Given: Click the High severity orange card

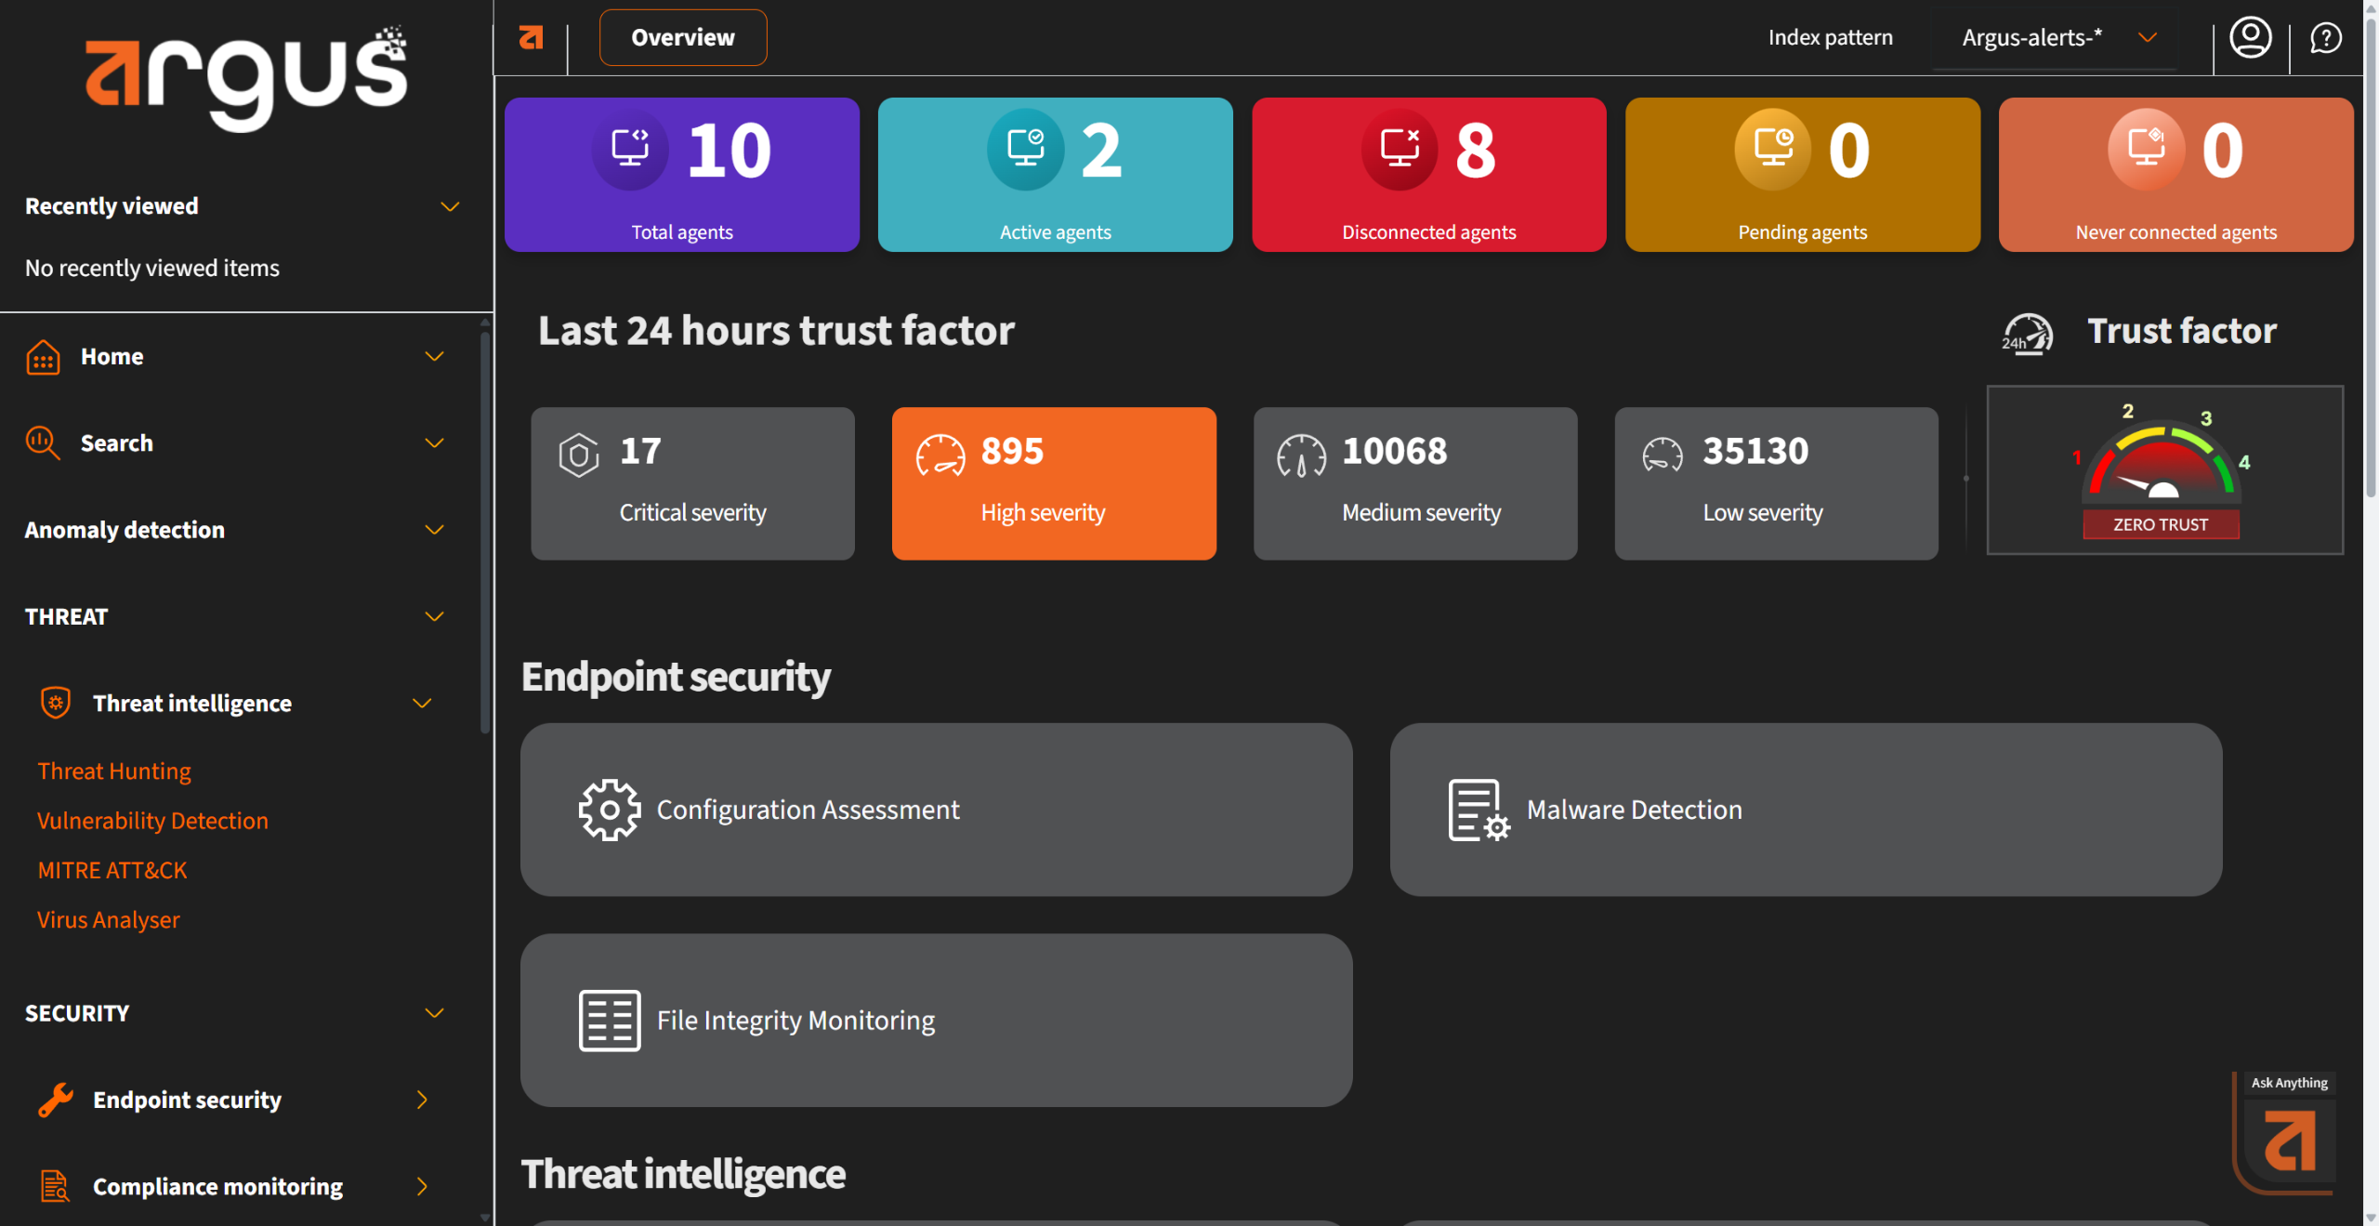Looking at the screenshot, I should tap(1053, 483).
